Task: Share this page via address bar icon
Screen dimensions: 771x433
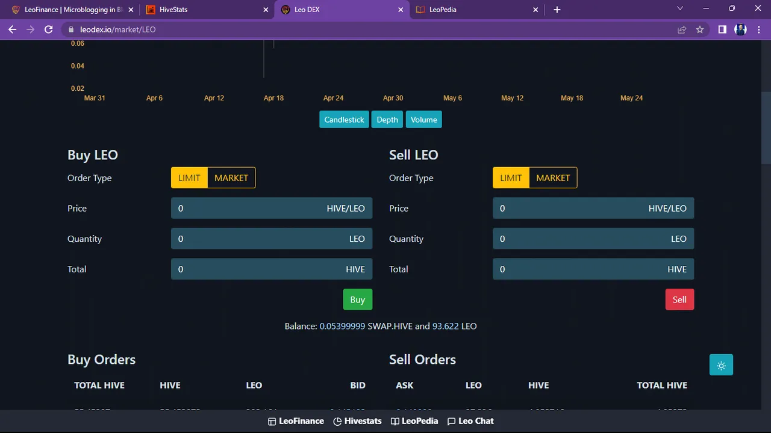Action: point(682,29)
